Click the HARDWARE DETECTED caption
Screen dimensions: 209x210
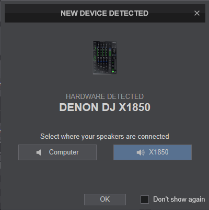104,96
